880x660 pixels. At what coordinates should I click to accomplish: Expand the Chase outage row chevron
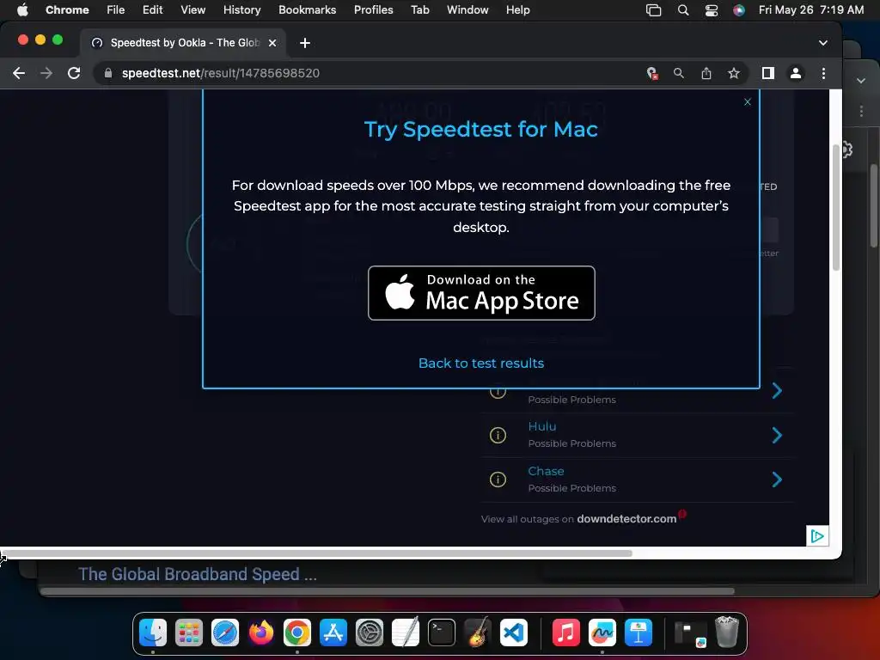777,480
